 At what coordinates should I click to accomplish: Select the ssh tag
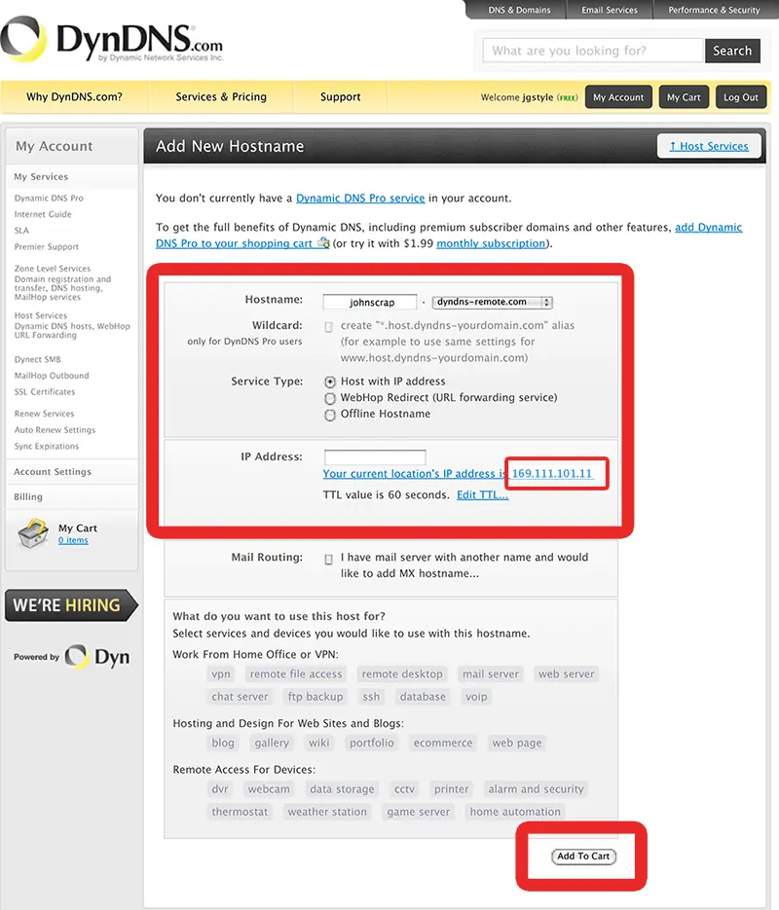[371, 697]
